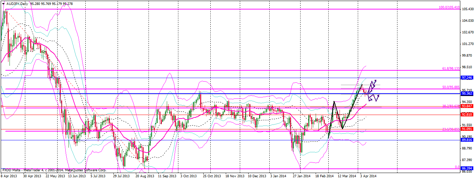Click the 5 Jul 2013 date label
This screenshot has width=474, height=179.
(98, 176)
